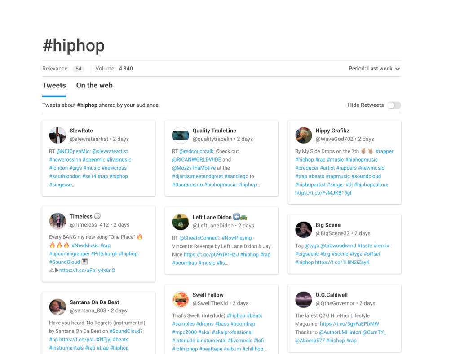Image resolution: width=460 pixels, height=354 pixels.
Task: Toggle the Hide Retweets switch
Action: pyautogui.click(x=394, y=105)
